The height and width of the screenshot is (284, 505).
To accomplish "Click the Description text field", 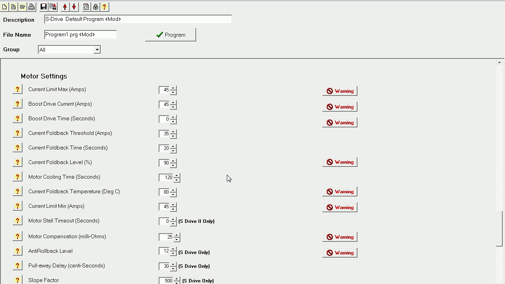I will click(x=138, y=19).
